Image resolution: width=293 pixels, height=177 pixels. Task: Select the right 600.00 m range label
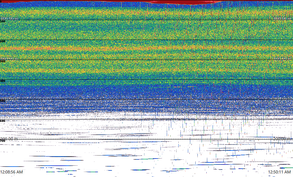[282, 58]
